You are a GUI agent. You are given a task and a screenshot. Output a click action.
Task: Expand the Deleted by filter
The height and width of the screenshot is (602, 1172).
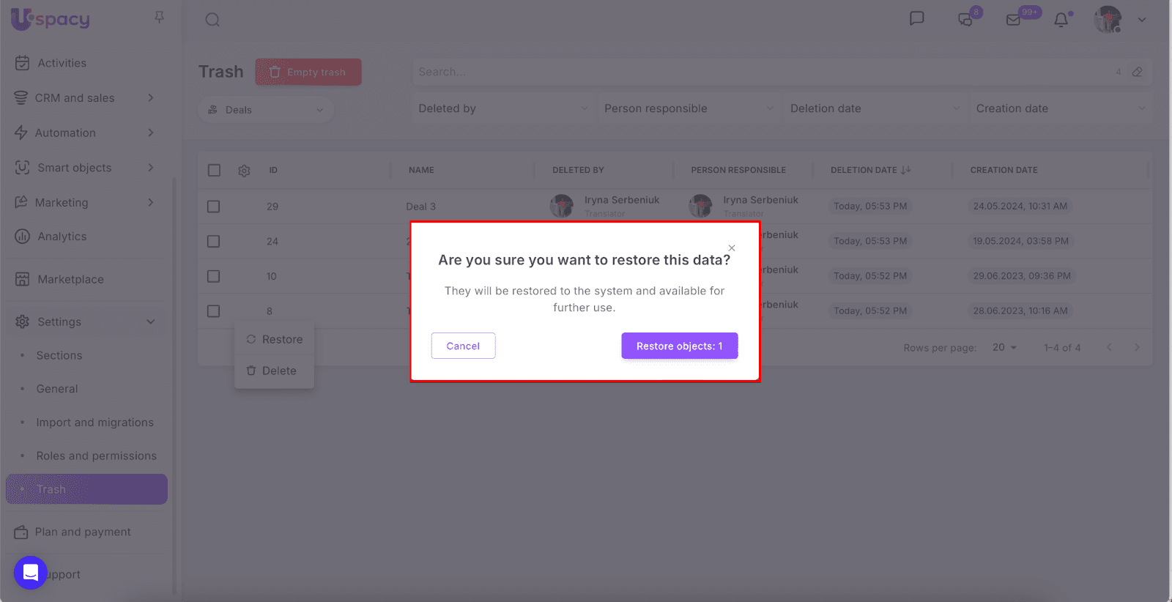502,108
